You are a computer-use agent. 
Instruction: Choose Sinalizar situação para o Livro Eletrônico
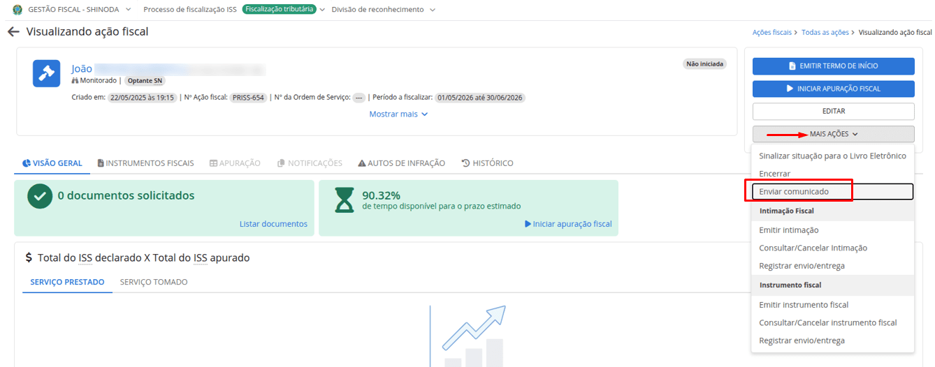pos(832,156)
